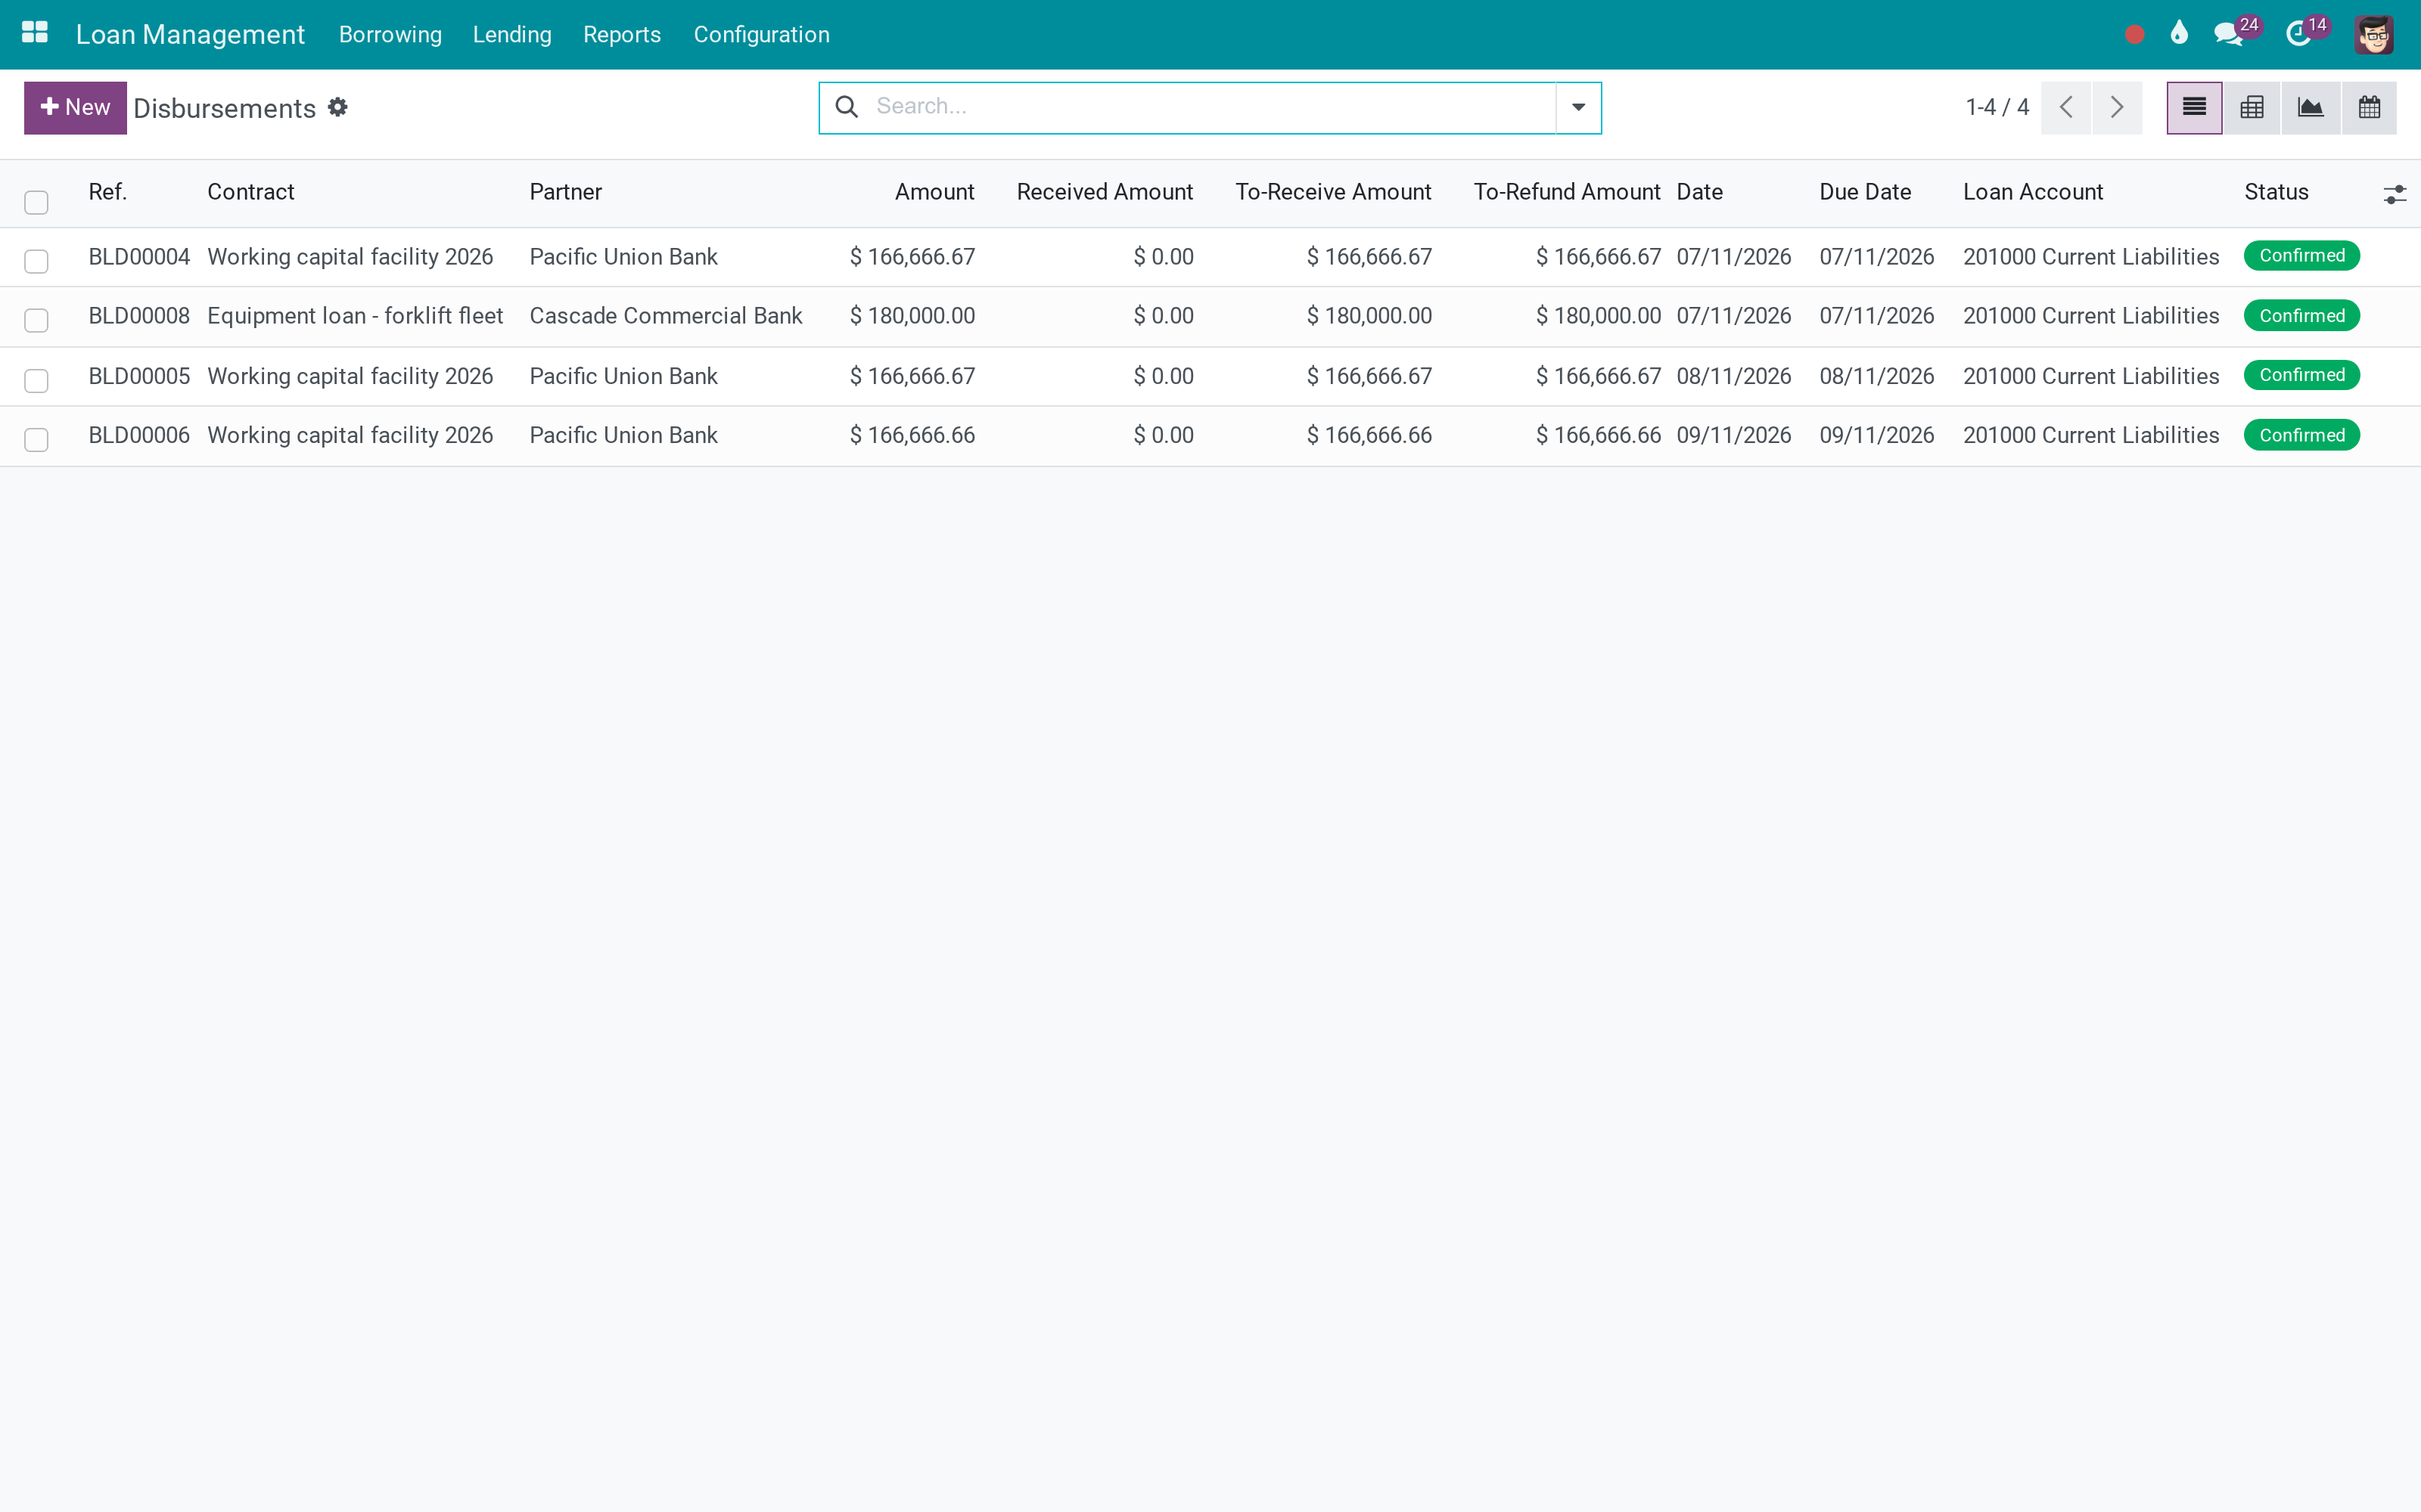Click Working capital facility 2026 in BLD00006 row

pos(350,435)
